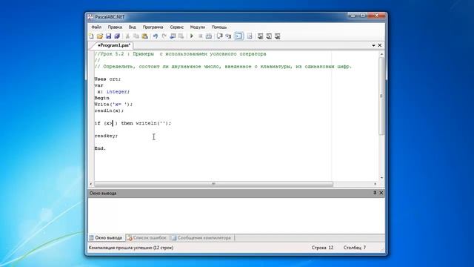The width and height of the screenshot is (474, 267).
Task: Click the middle of three rightmost toolbar icons
Action: click(x=269, y=36)
